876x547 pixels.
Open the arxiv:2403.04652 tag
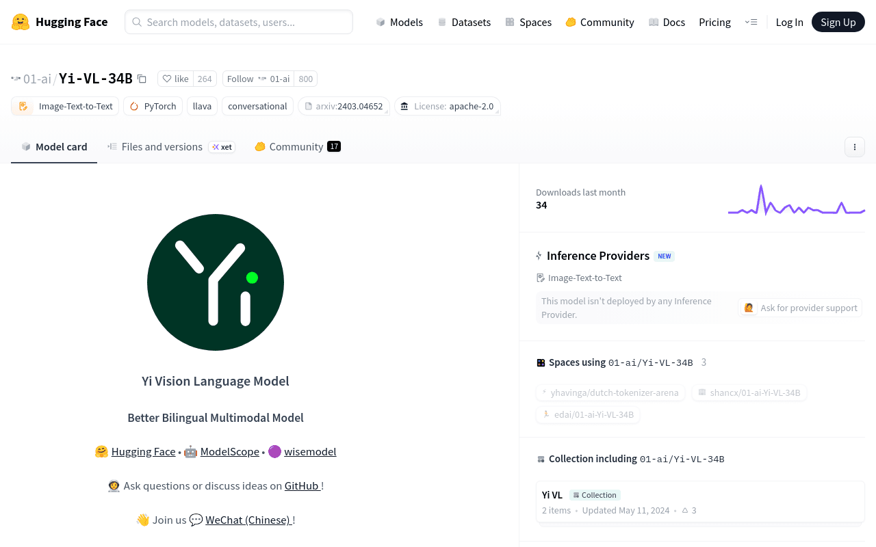[344, 106]
